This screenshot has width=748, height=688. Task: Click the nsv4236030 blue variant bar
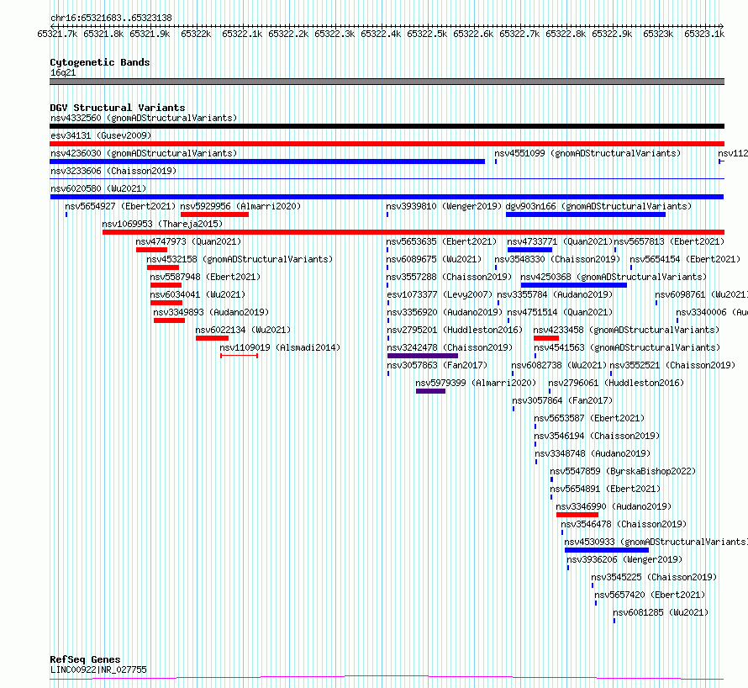tap(267, 161)
